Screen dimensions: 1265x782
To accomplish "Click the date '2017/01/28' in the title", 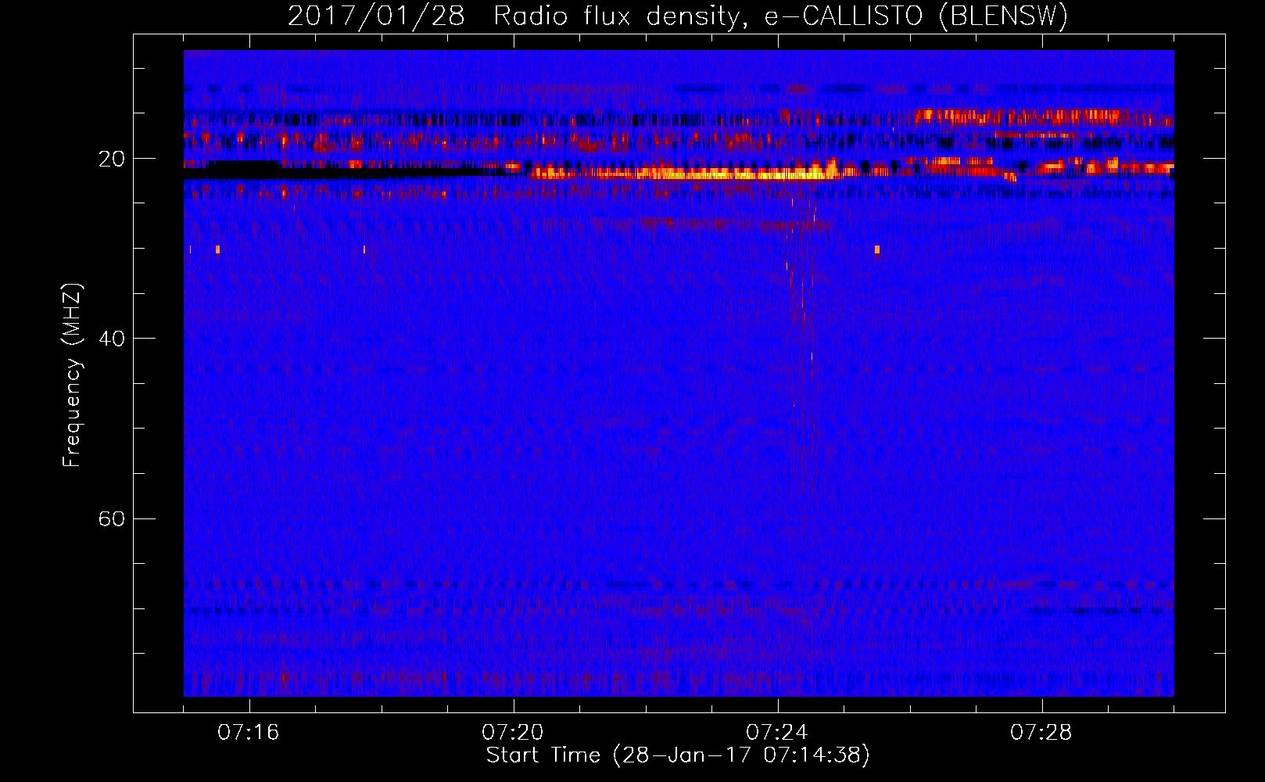I will [376, 16].
